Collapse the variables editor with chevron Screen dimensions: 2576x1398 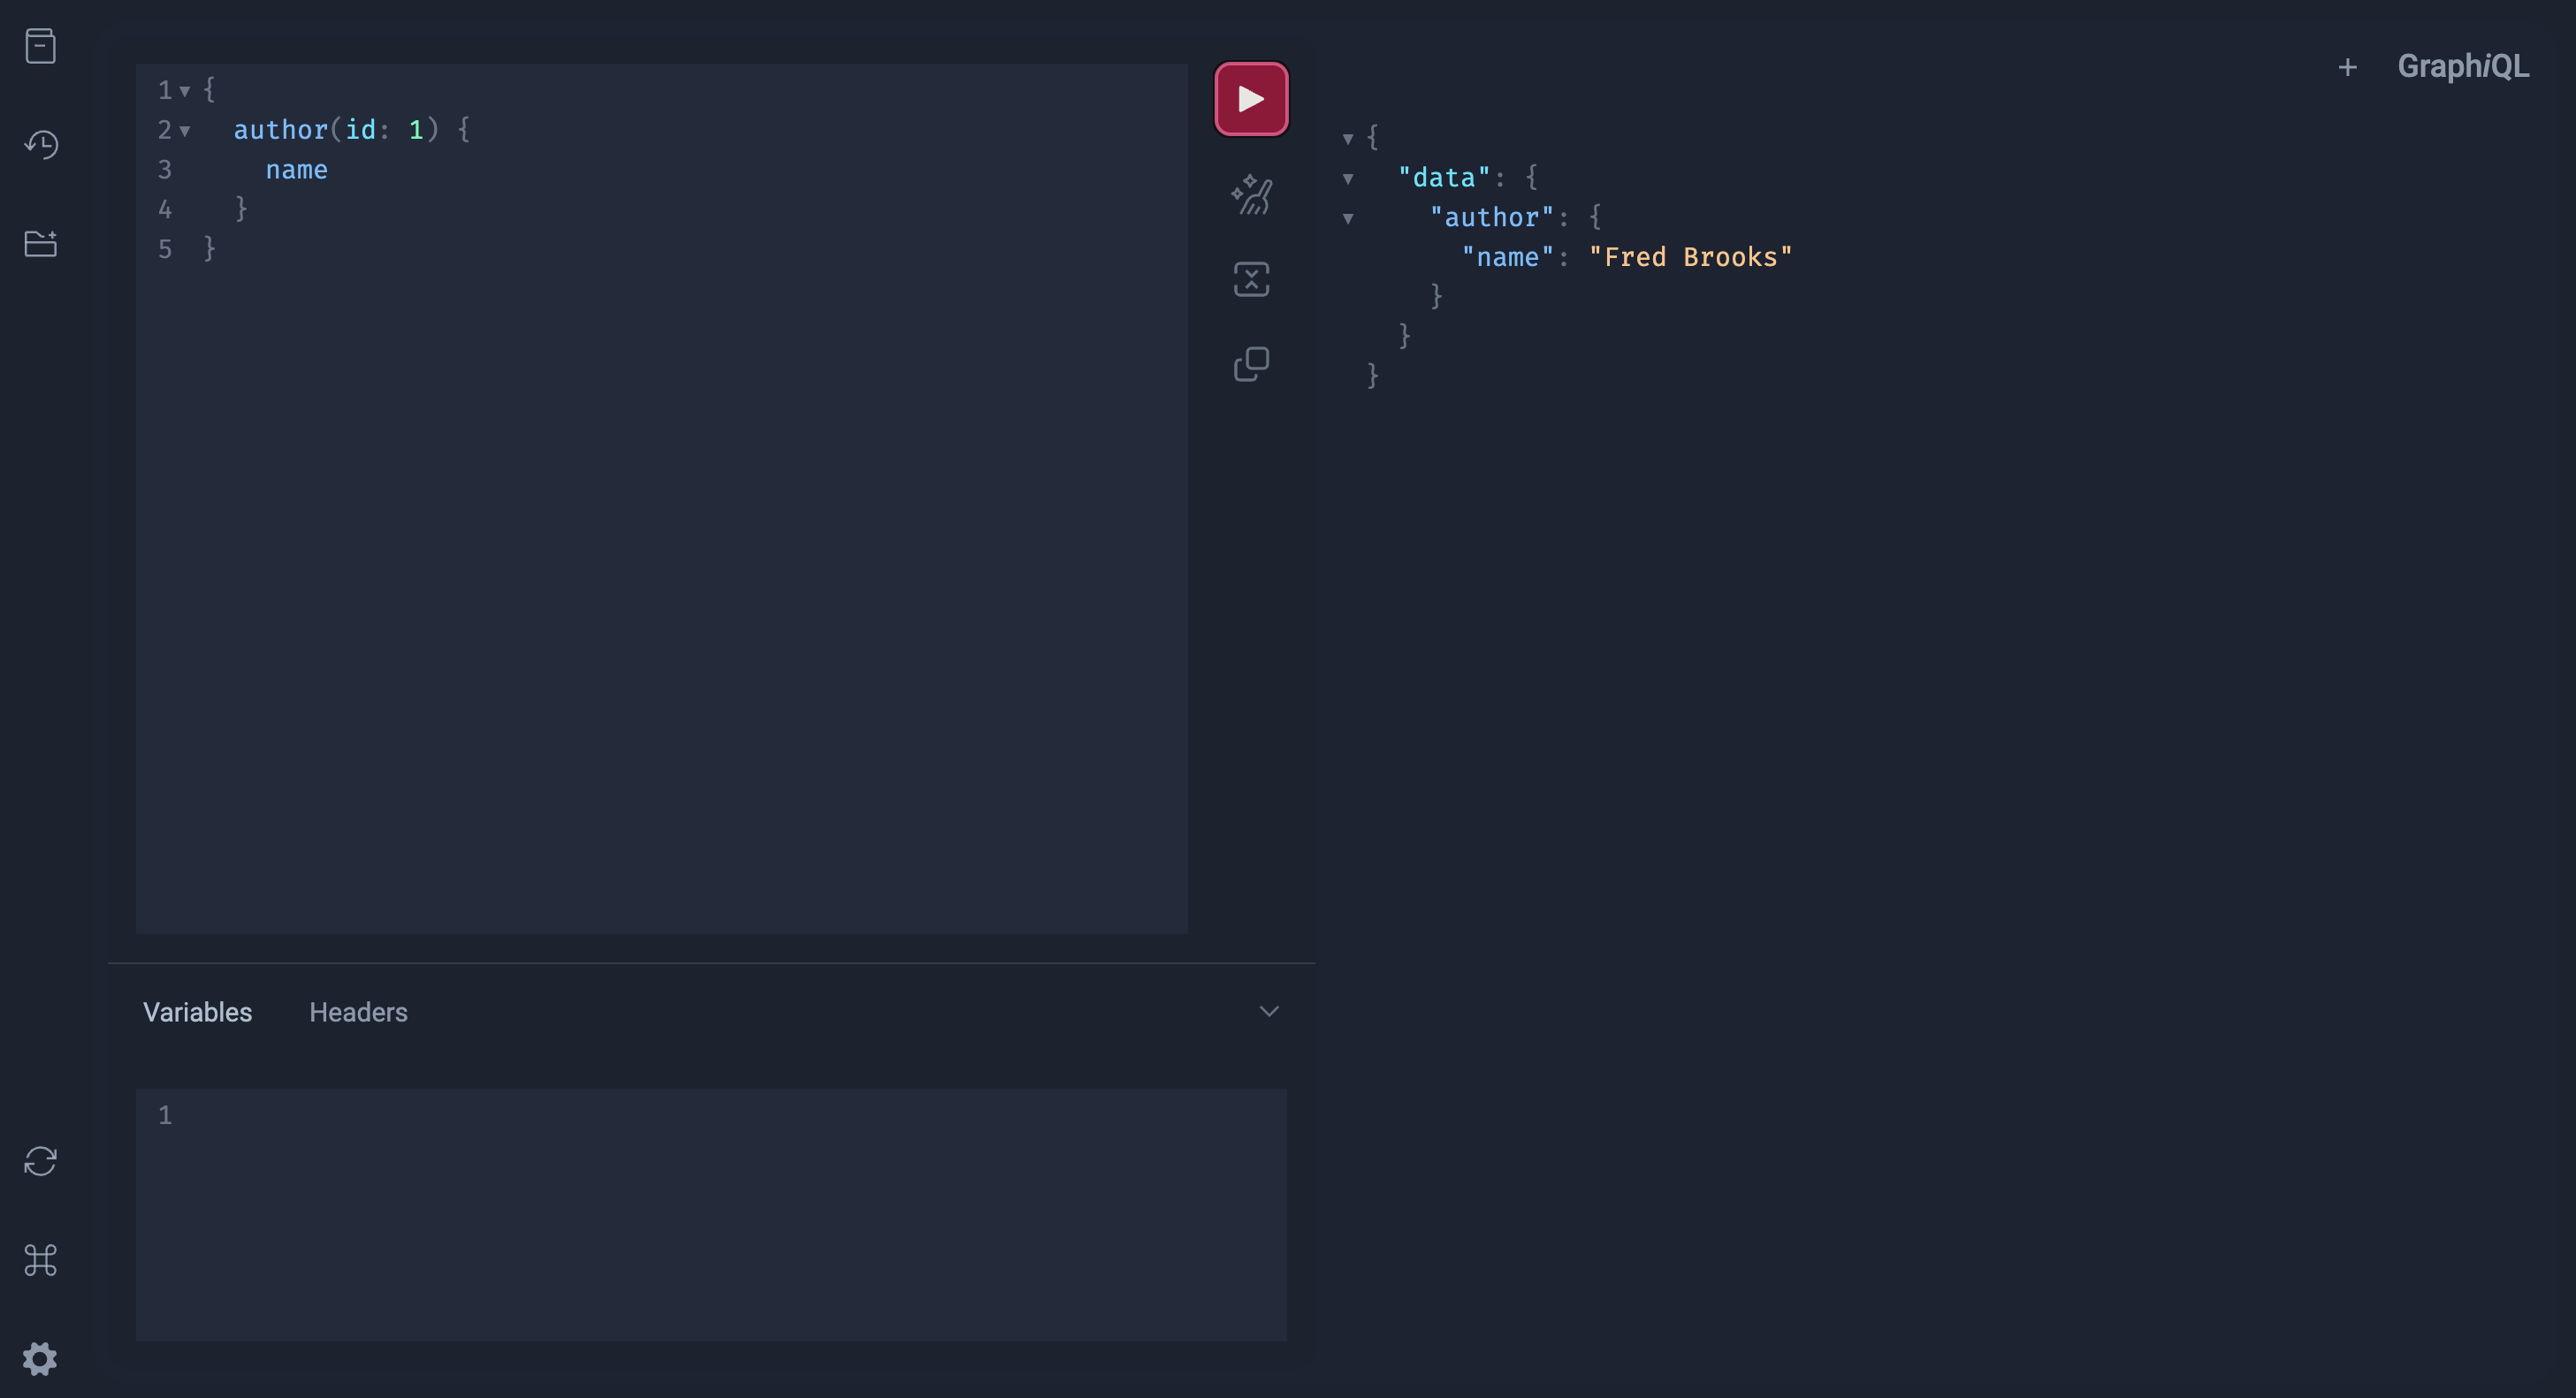pyautogui.click(x=1268, y=1011)
